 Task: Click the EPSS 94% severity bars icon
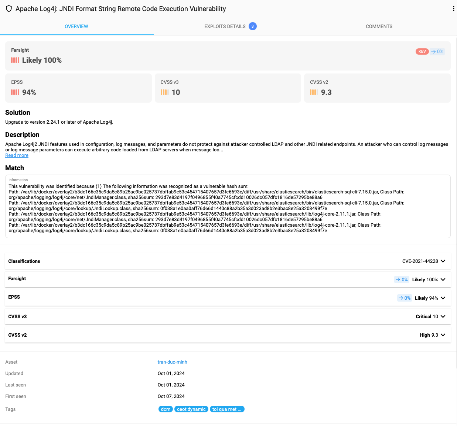[x=15, y=92]
